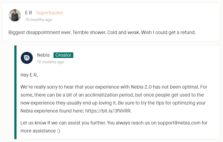This screenshot has height=142, width=223.
Task: Select the green Creator badge
Action: click(63, 55)
